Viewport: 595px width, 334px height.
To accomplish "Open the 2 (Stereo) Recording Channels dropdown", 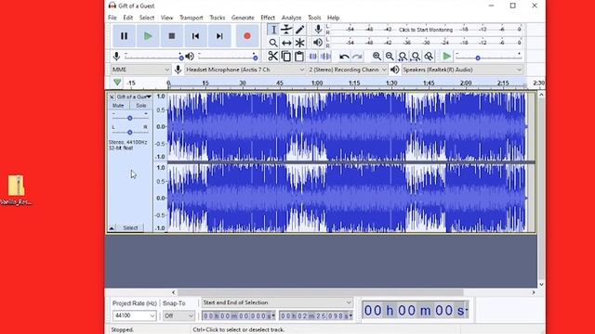I will [x=348, y=70].
